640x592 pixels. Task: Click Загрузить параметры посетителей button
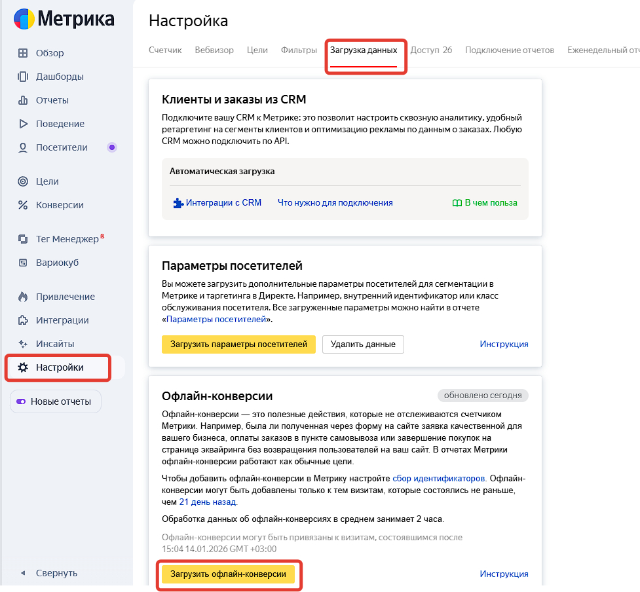[239, 344]
